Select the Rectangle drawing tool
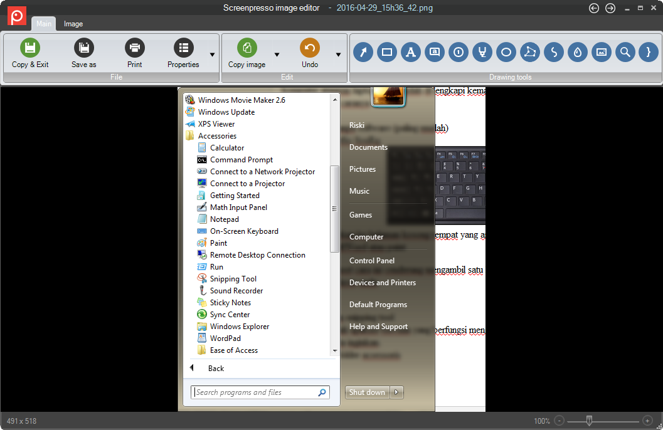The height and width of the screenshot is (430, 663). pyautogui.click(x=387, y=53)
